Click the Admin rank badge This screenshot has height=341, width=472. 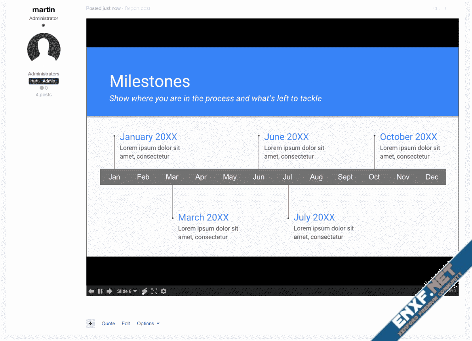coord(44,81)
